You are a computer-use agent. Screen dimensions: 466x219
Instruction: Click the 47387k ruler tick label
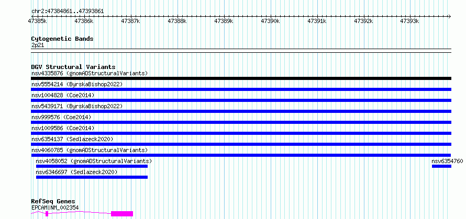click(131, 21)
